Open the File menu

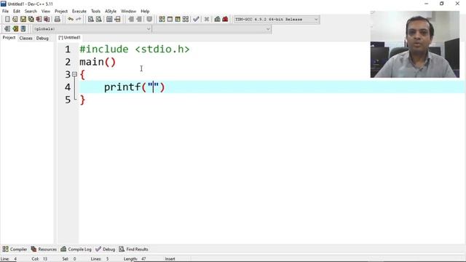click(5, 12)
